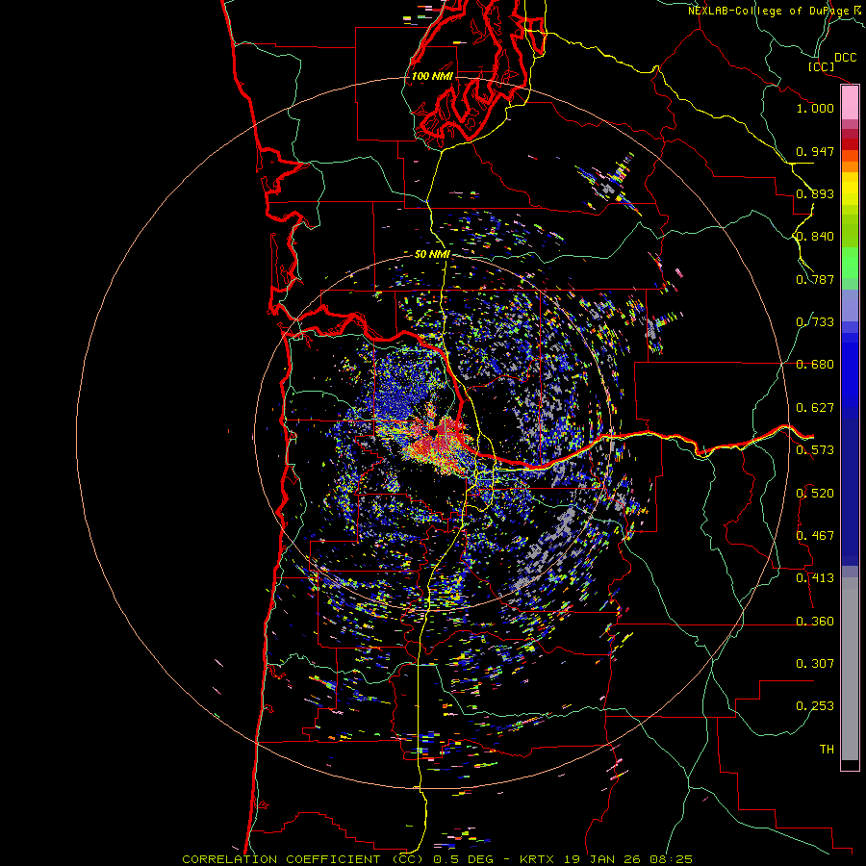Select the 0.253 scale value
866x866 pixels.
(815, 706)
